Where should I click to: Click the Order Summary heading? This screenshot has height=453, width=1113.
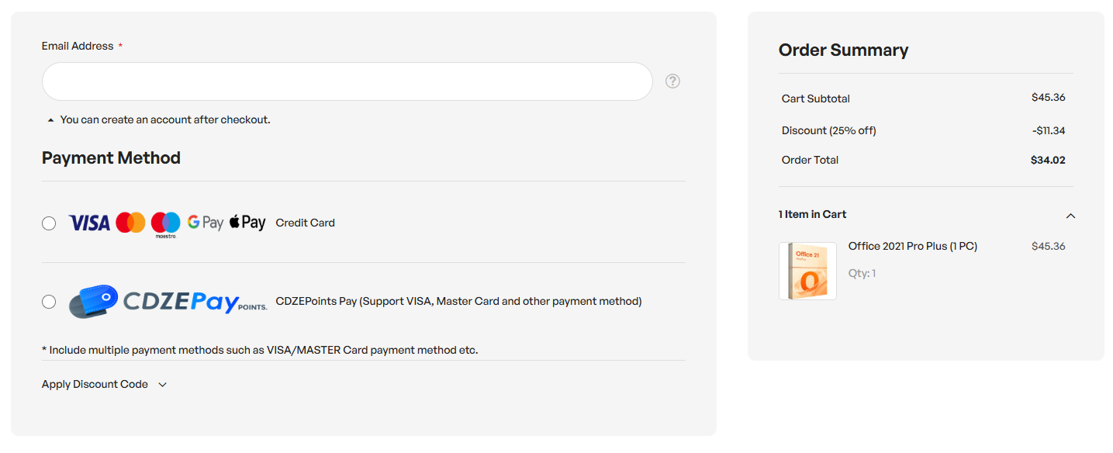843,50
